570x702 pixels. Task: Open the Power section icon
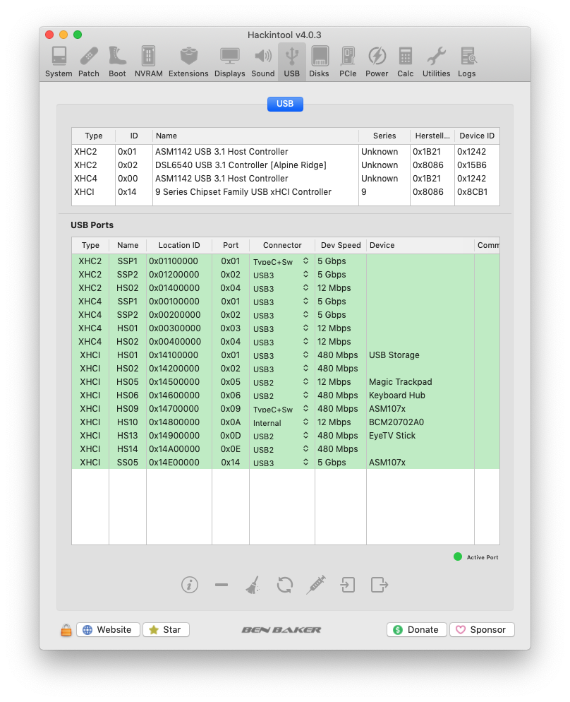point(377,61)
